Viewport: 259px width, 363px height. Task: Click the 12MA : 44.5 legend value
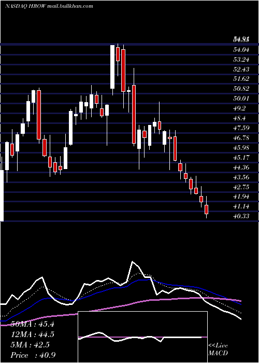pyautogui.click(x=32, y=334)
